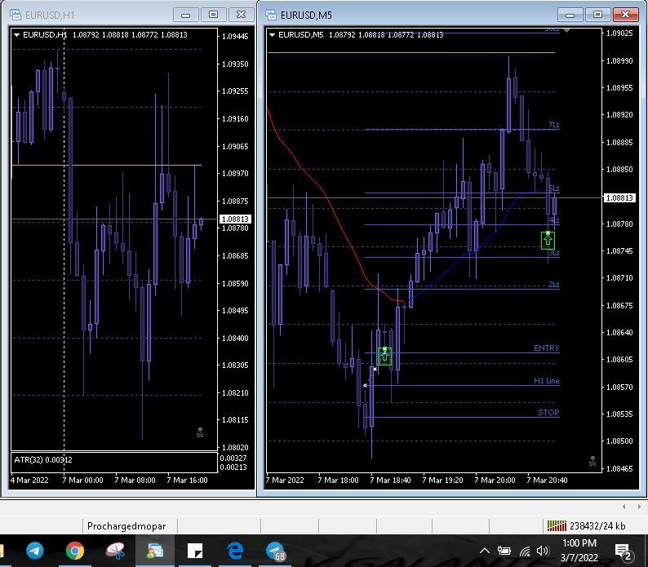The image size is (648, 567).
Task: Select the green arrow marker near the 3Ls level
Action: (548, 240)
